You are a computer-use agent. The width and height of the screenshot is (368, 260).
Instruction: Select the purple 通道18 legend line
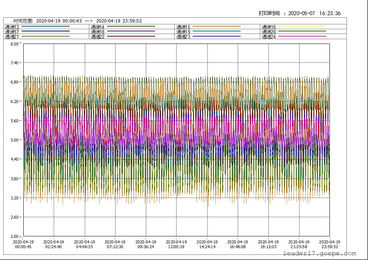[x=131, y=31]
